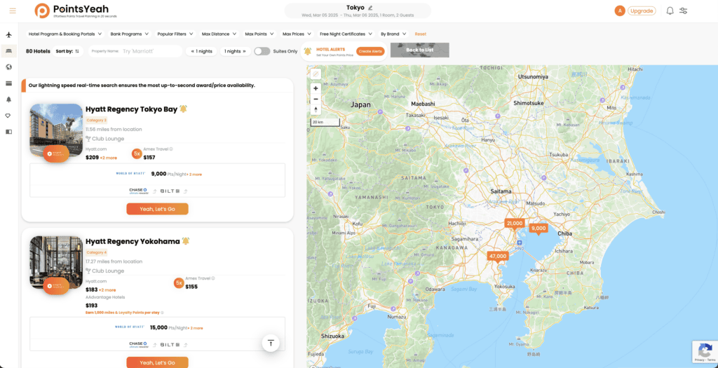718x368 pixels.
Task: Open the Bank Programs dropdown
Action: tap(129, 34)
